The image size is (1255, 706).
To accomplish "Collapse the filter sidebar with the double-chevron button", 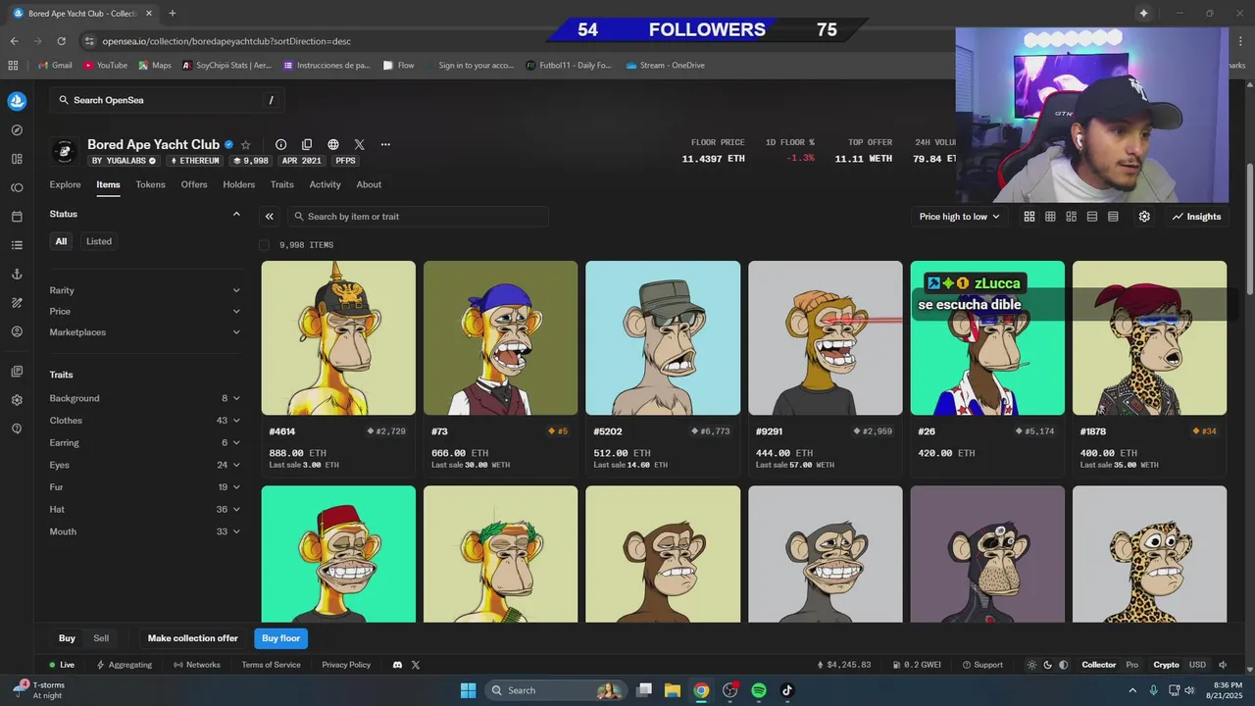I will click(x=270, y=217).
